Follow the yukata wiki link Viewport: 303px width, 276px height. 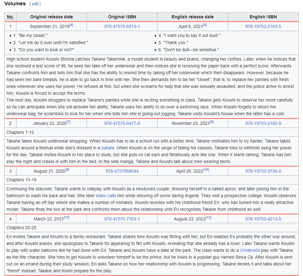click(107, 148)
